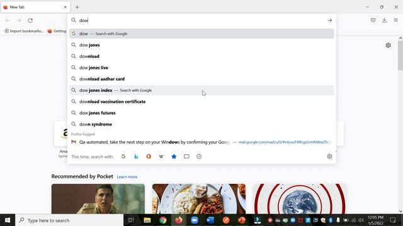Open the Getting Started bookmark
The height and width of the screenshot is (226, 403).
click(x=57, y=31)
